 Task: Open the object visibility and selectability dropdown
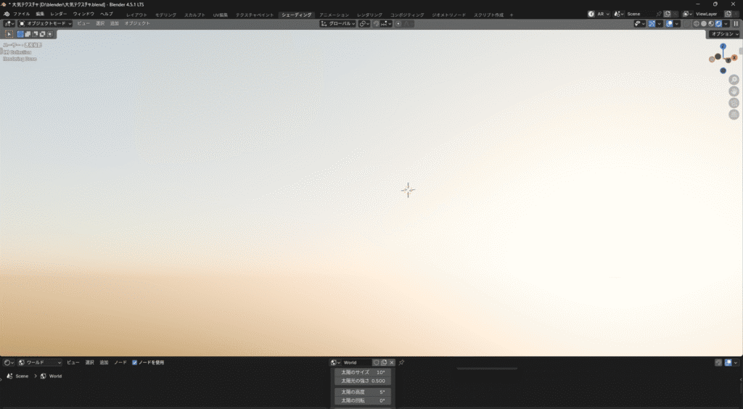click(640, 24)
